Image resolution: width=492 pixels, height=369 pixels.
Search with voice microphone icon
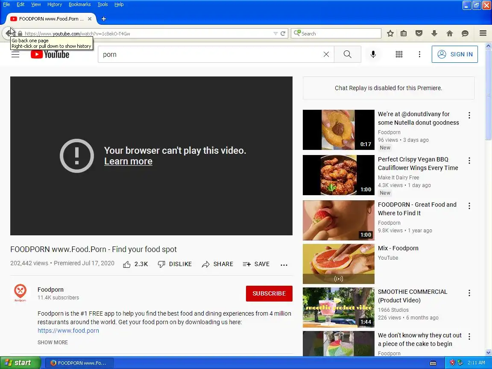[x=373, y=54]
